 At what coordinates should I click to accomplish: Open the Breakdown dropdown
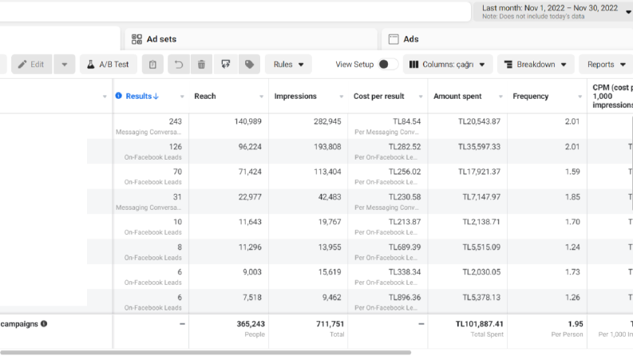(x=536, y=64)
